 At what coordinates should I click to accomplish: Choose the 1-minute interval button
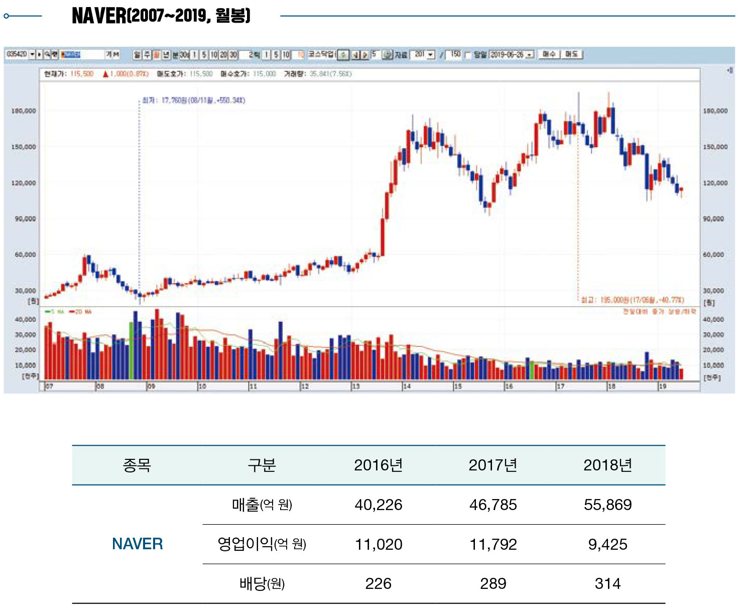point(194,55)
